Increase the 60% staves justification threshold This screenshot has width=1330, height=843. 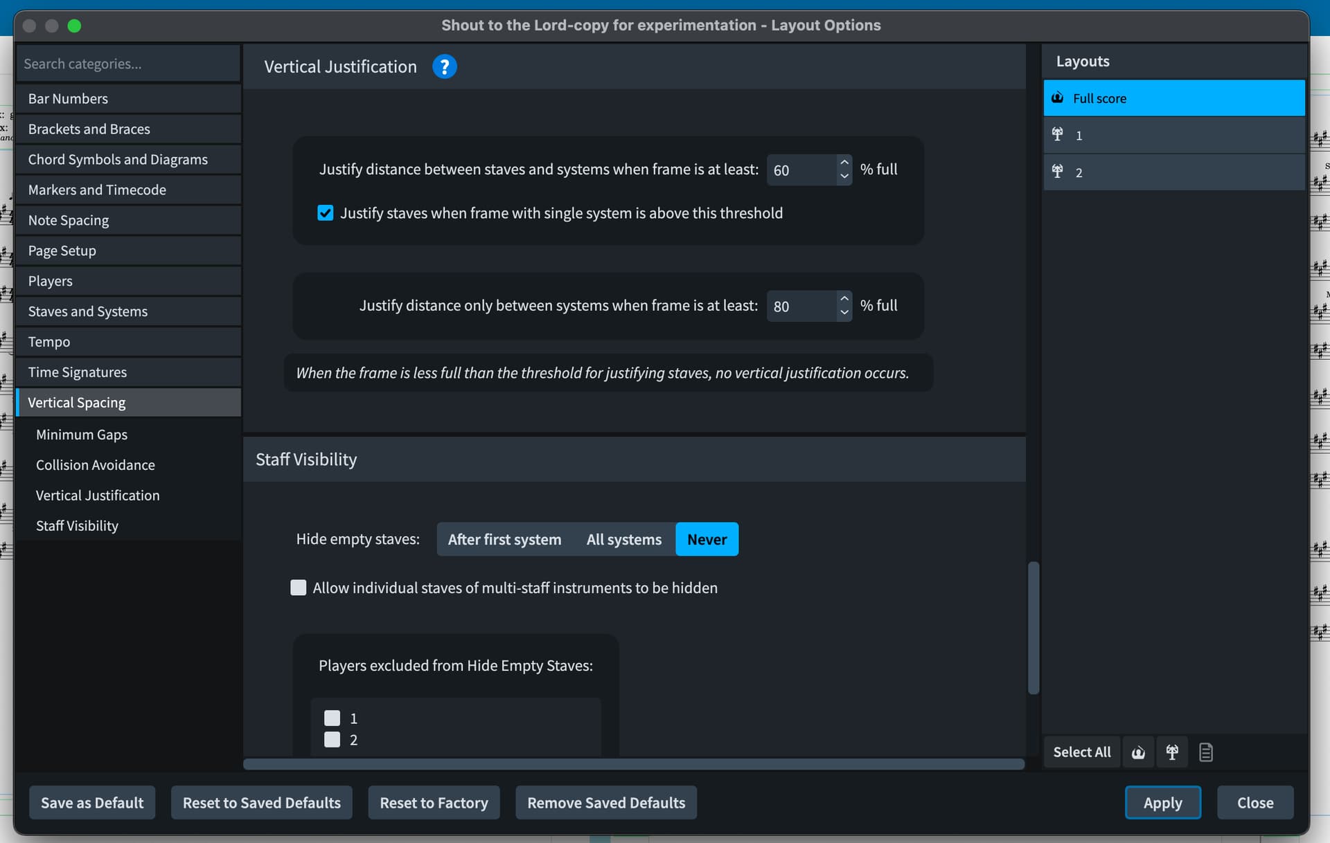pos(844,163)
